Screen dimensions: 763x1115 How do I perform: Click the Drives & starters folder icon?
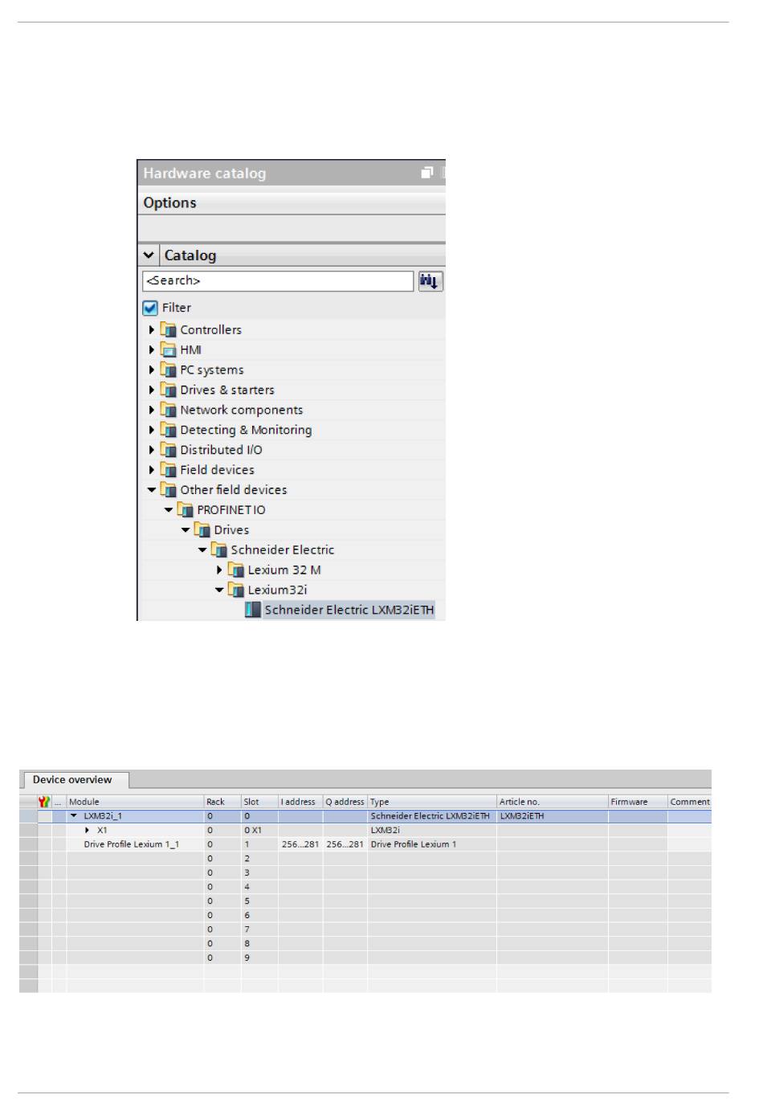pyautogui.click(x=168, y=390)
